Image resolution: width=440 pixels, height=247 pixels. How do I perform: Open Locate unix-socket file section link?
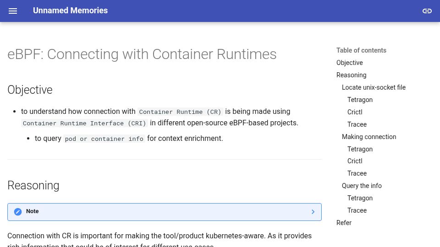coord(374,87)
